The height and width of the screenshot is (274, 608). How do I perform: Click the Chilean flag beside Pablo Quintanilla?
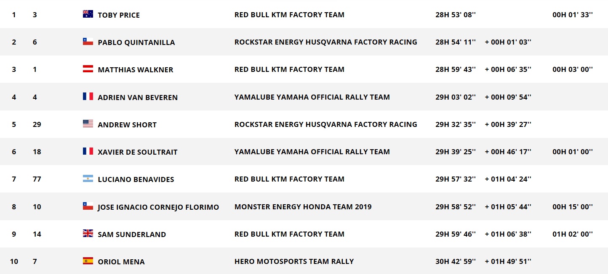click(x=88, y=42)
